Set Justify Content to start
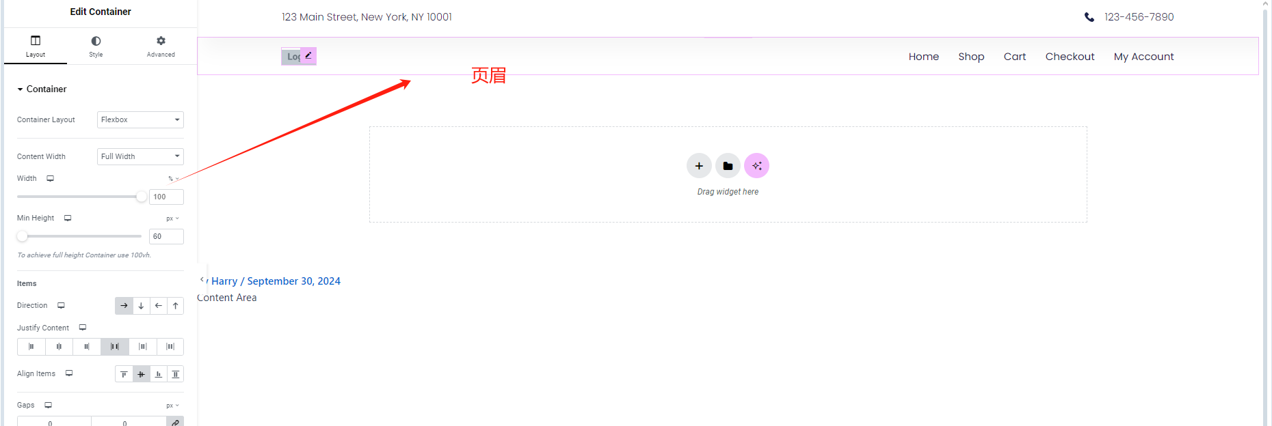The image size is (1272, 426). click(31, 347)
